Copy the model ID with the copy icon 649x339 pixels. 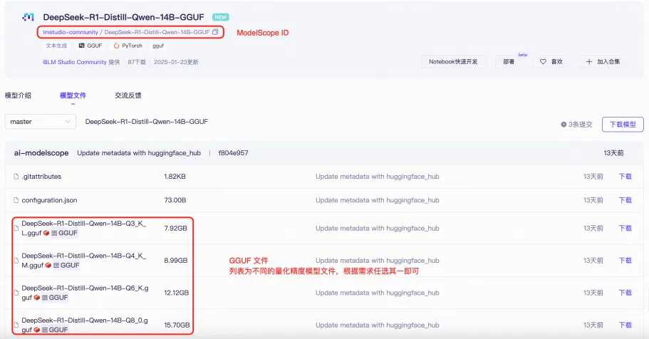click(215, 32)
